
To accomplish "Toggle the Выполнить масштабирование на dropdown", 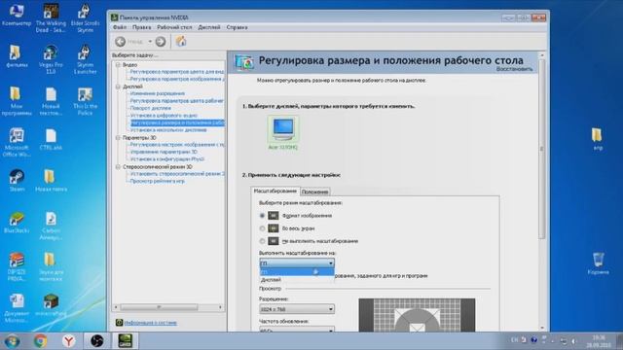I will click(297, 262).
